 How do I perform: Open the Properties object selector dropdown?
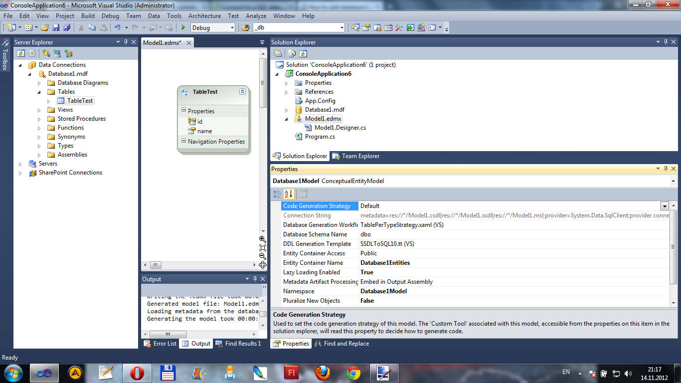(673, 181)
